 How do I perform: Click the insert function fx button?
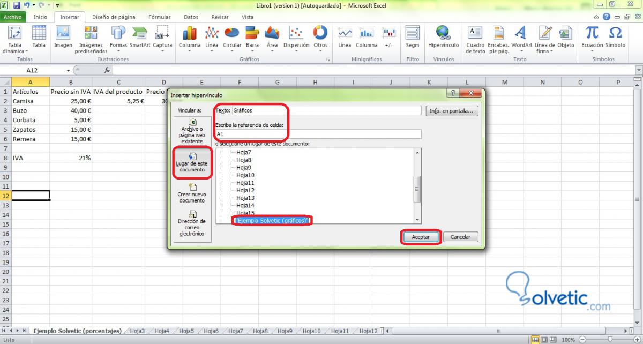107,70
